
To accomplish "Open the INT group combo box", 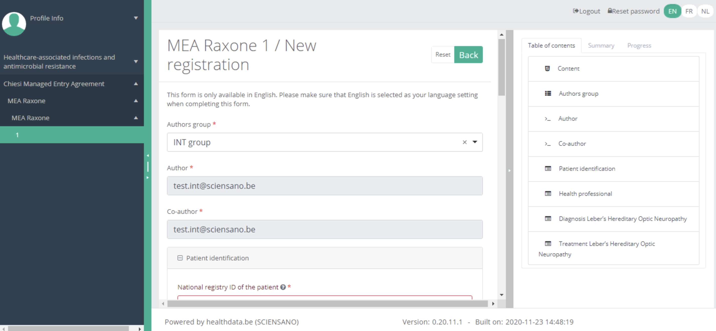I will click(x=325, y=142).
